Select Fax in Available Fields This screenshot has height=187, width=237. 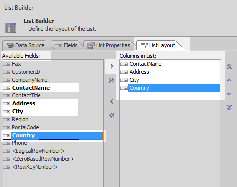[x=16, y=64]
